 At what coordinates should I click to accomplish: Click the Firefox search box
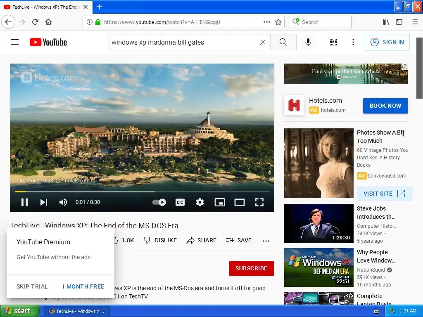[320, 22]
